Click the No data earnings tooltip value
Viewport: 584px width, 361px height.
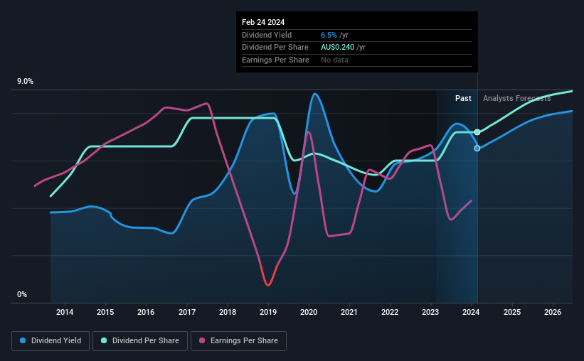pyautogui.click(x=334, y=60)
